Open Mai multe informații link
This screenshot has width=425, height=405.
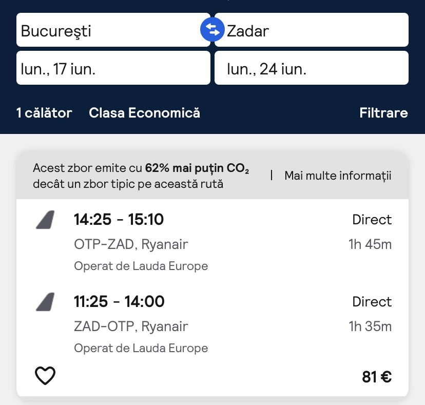338,176
